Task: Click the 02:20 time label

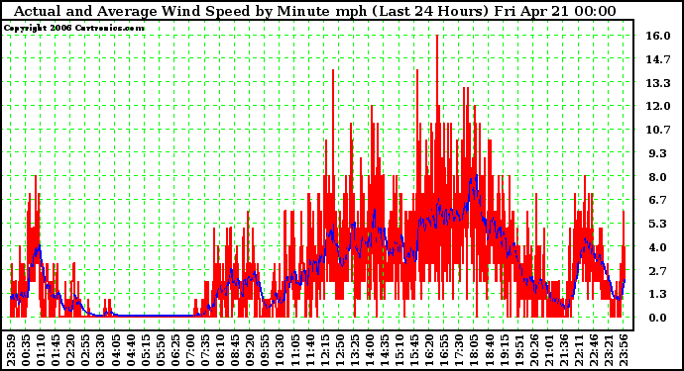Action: [x=70, y=350]
